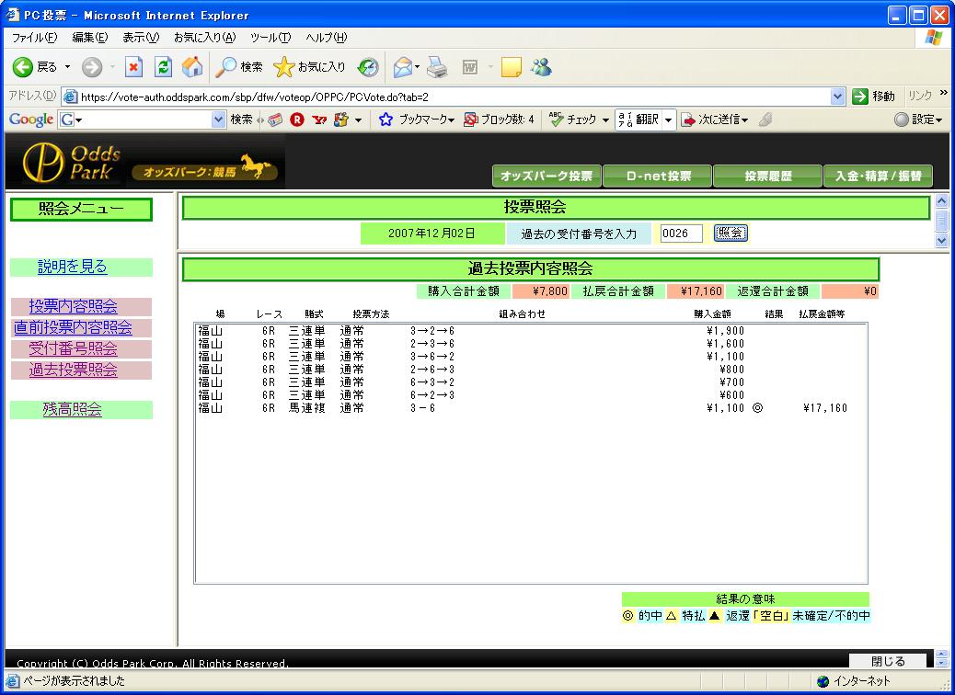Click the Google toolbar tools icon with arrow

341,120
